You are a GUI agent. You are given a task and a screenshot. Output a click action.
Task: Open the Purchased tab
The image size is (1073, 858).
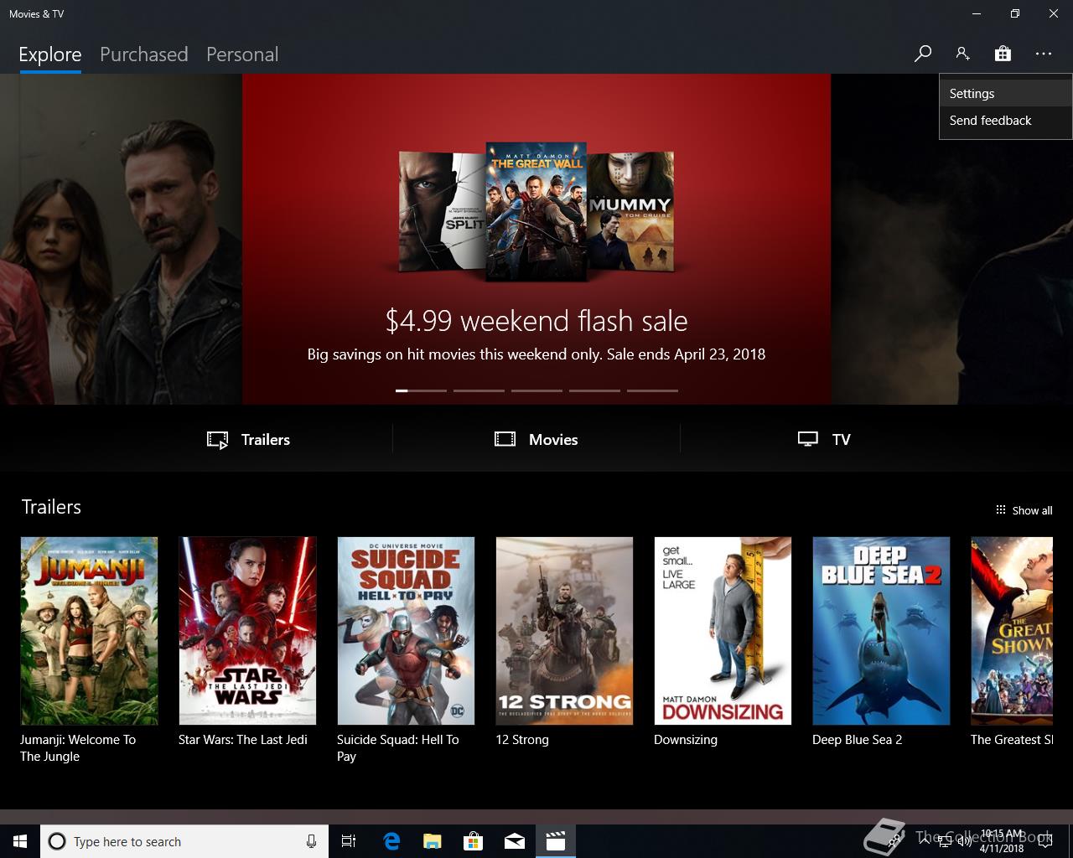point(143,54)
